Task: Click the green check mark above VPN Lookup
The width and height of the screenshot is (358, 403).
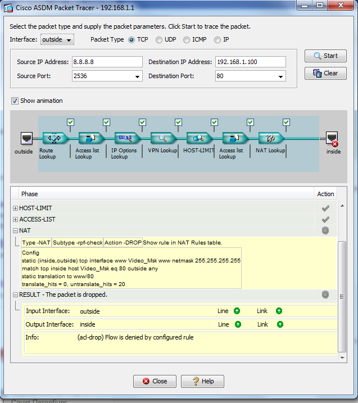Action: (x=178, y=122)
